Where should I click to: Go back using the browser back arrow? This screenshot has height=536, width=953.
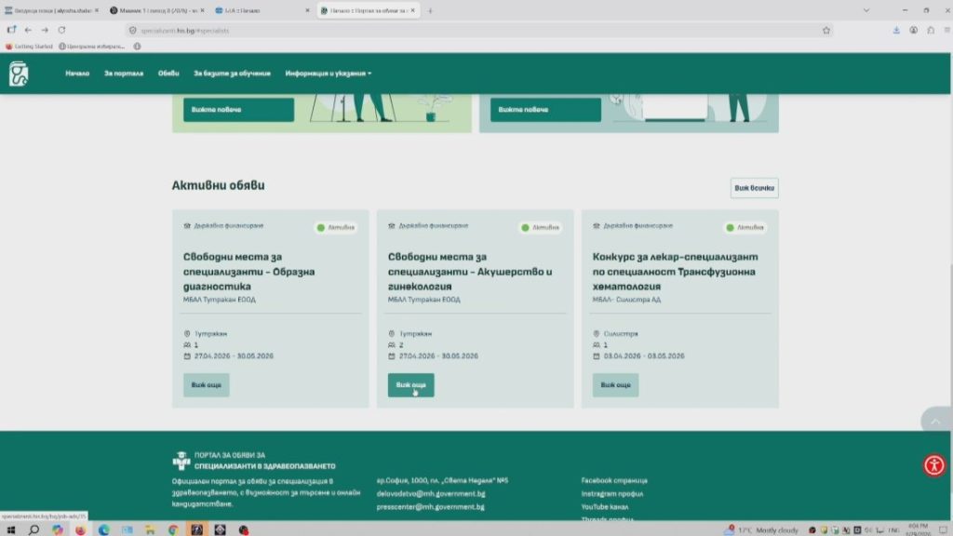tap(28, 30)
